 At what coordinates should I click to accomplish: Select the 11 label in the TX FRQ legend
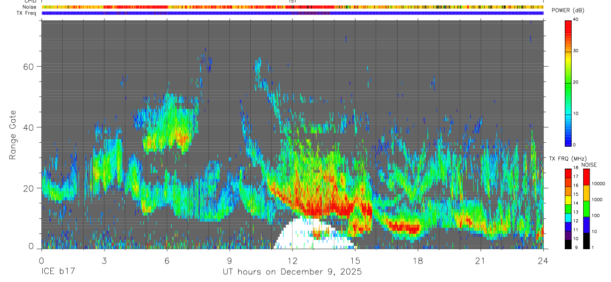coord(576,229)
